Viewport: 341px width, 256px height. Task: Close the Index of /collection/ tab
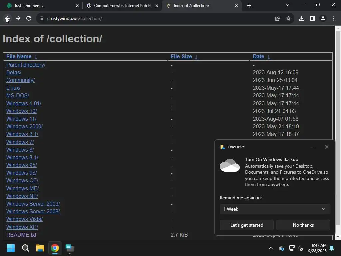(236, 6)
